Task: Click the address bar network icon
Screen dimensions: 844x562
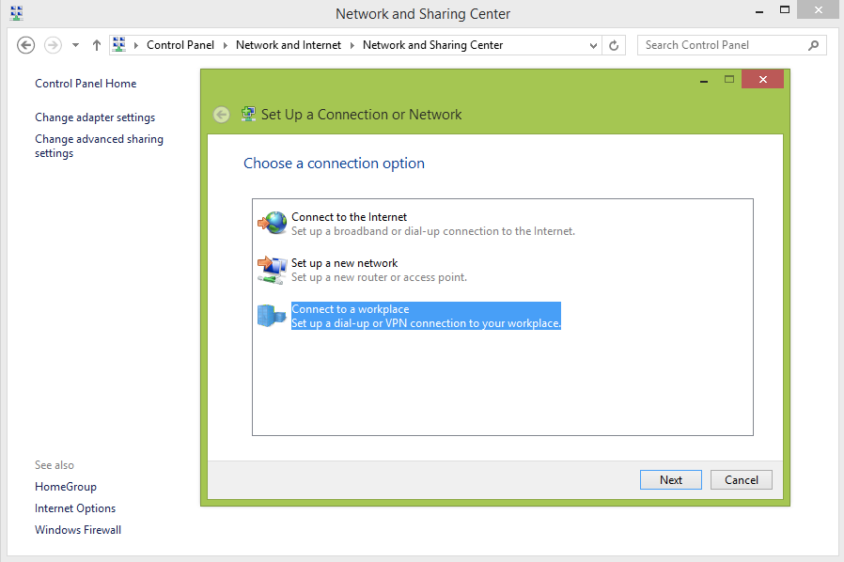Action: pyautogui.click(x=119, y=45)
